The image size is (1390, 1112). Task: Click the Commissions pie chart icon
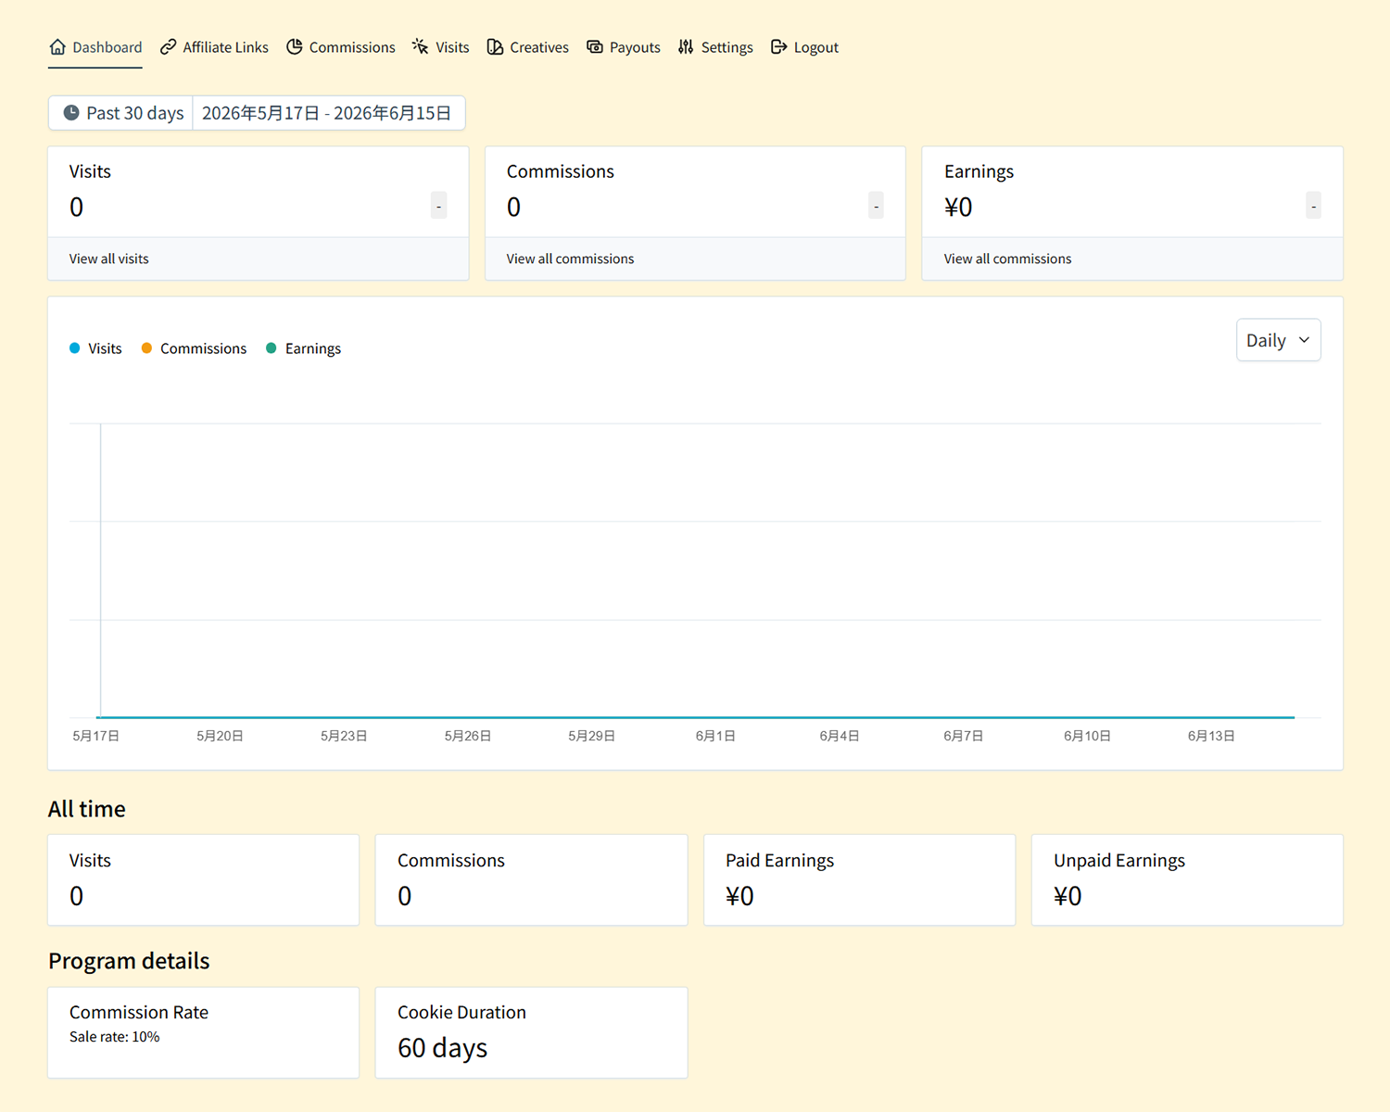pyautogui.click(x=294, y=46)
